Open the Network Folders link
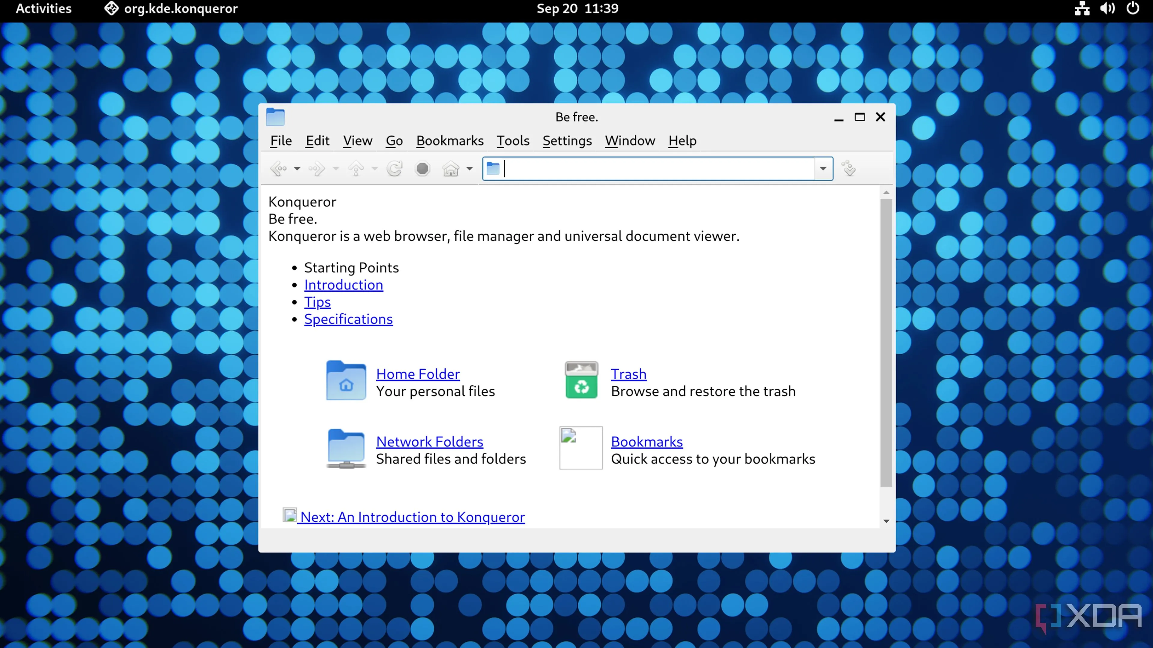The image size is (1153, 648). (429, 442)
